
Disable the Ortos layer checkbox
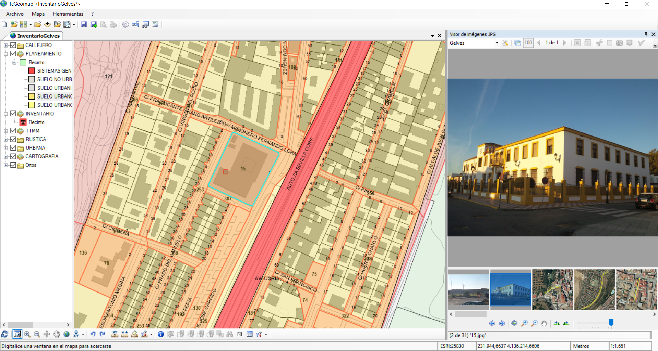pos(13,165)
